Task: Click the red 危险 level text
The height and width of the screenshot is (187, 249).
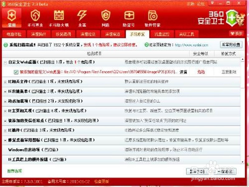Action: (x=201, y=72)
